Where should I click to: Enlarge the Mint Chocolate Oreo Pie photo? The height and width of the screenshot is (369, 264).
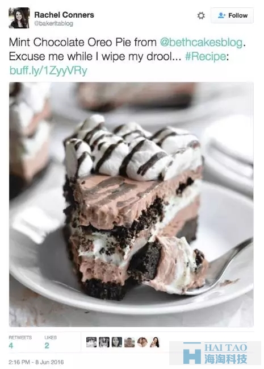click(x=131, y=204)
